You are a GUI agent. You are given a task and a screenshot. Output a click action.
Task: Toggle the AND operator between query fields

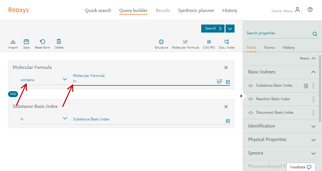tap(13, 94)
